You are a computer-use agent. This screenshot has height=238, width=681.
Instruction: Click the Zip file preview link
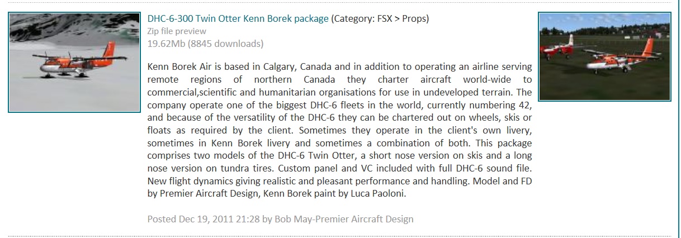tap(177, 31)
